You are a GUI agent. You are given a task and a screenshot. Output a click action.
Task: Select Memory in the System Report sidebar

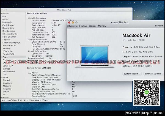click(6, 48)
